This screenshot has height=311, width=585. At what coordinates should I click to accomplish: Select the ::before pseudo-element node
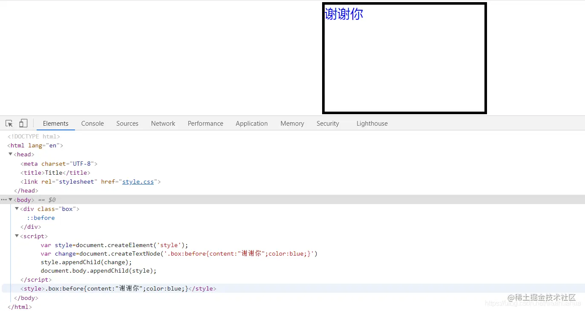(x=41, y=218)
